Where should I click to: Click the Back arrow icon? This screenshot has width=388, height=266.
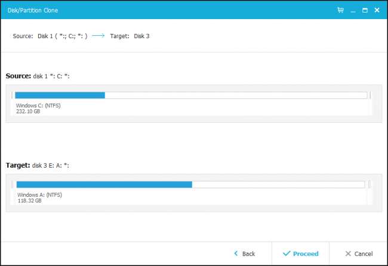click(x=236, y=253)
